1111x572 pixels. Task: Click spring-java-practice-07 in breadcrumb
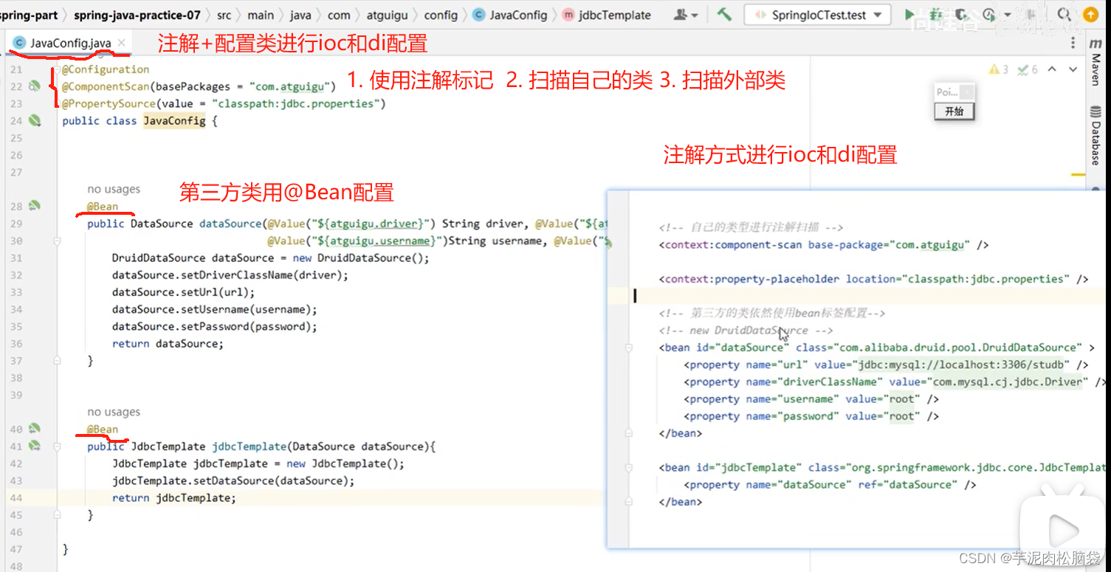(x=137, y=15)
